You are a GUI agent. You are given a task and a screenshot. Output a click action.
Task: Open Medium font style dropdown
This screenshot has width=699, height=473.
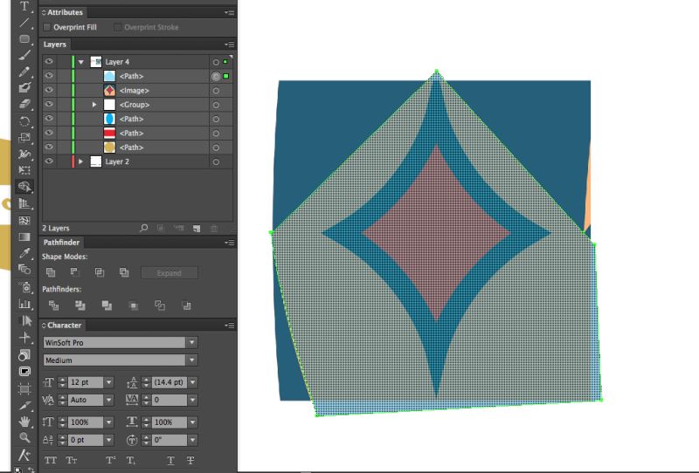tap(192, 360)
